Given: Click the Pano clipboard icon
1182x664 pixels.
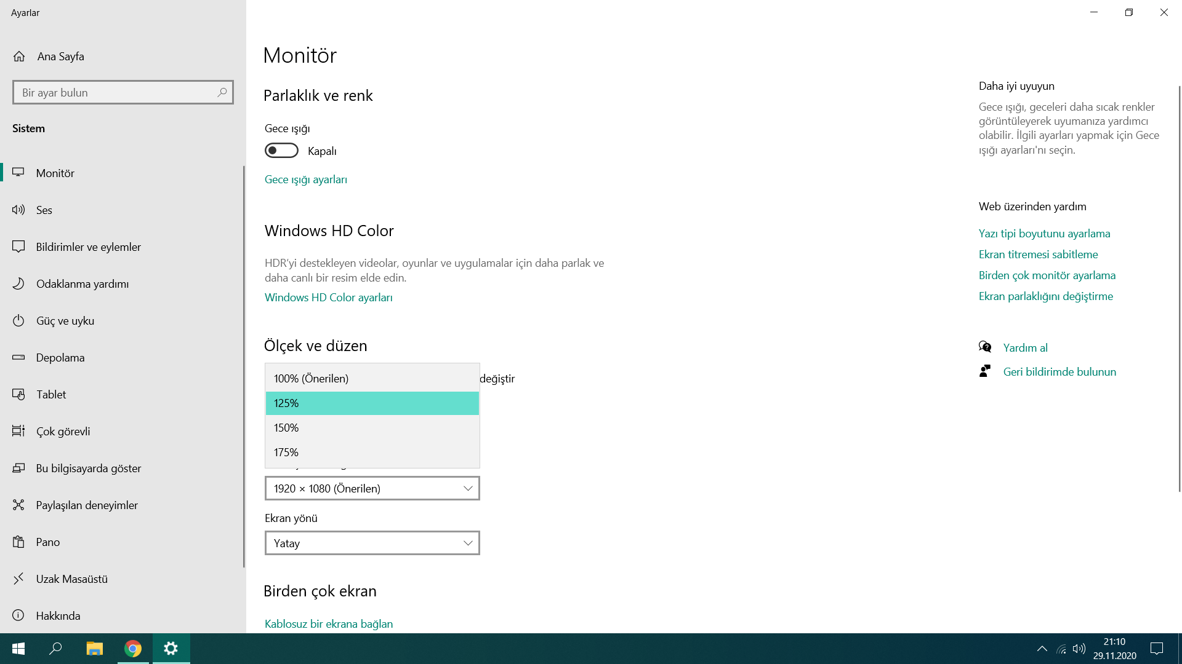Looking at the screenshot, I should 18,542.
